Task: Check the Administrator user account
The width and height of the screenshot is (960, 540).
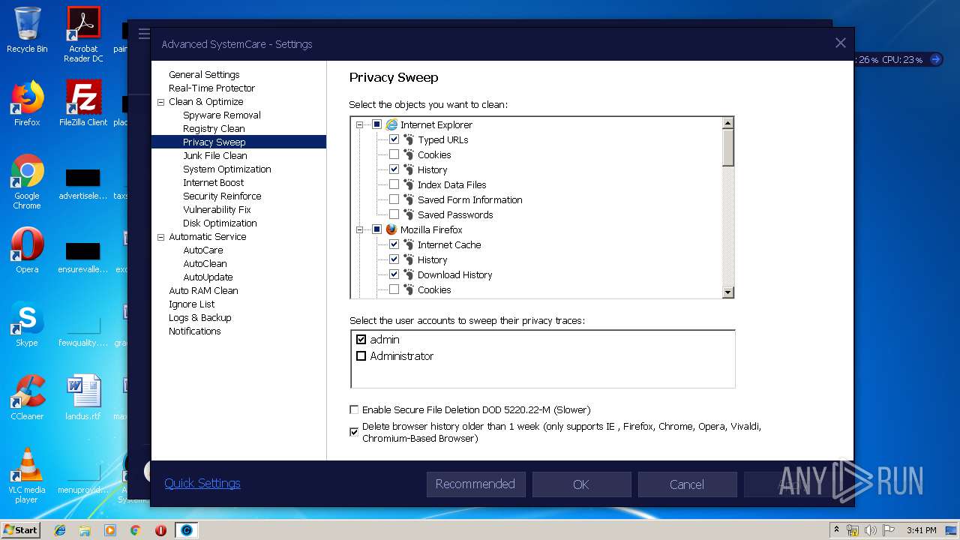Action: [361, 356]
